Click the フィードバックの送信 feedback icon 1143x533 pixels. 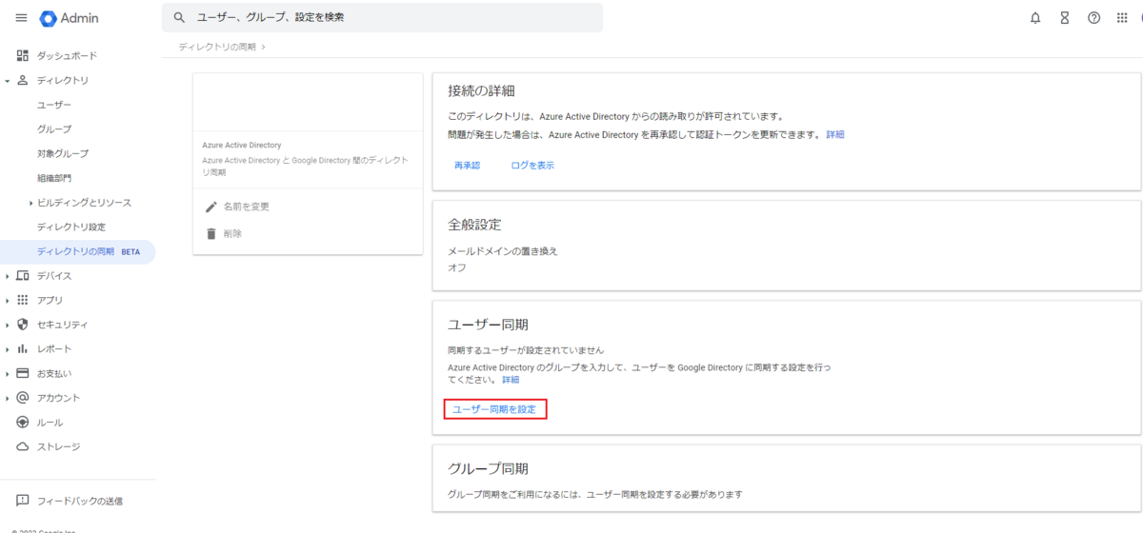23,501
